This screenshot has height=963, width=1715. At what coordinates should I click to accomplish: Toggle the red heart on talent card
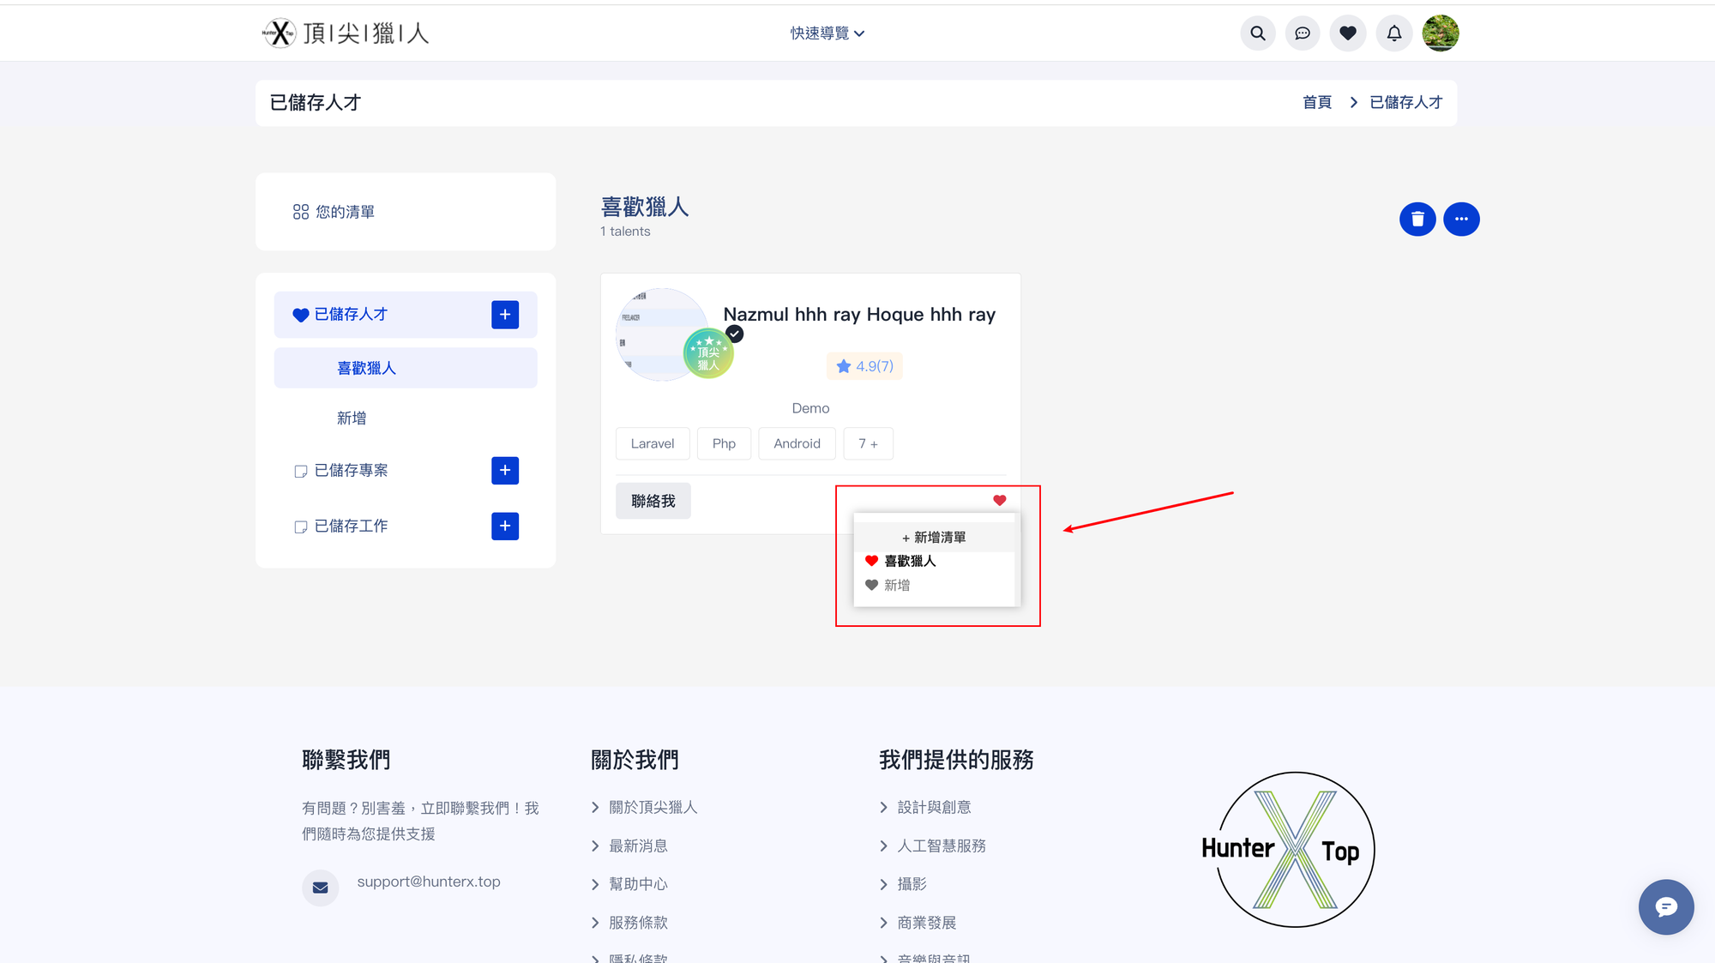point(999,501)
